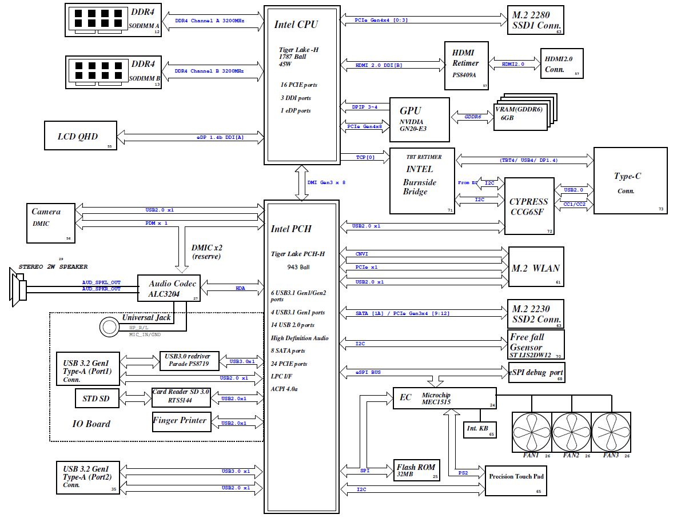The width and height of the screenshot is (673, 518).
Task: Click the M.2 WLAN block
Action: point(536,267)
